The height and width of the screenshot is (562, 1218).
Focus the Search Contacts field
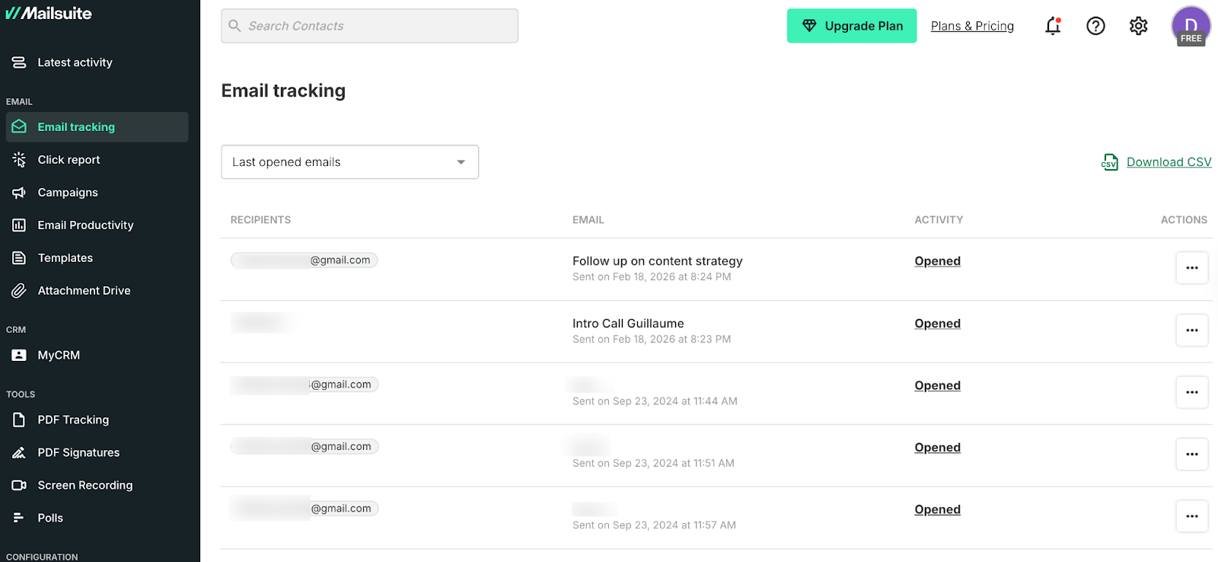pyautogui.click(x=369, y=26)
